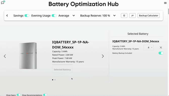Open the chart graph icon button
Image resolution: width=169 pixels, height=96 pixels.
click(x=132, y=16)
